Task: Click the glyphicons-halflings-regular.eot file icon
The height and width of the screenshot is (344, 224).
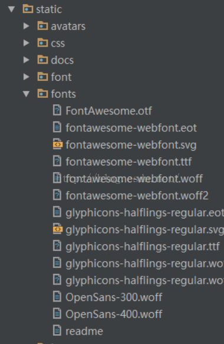Action: (x=57, y=212)
